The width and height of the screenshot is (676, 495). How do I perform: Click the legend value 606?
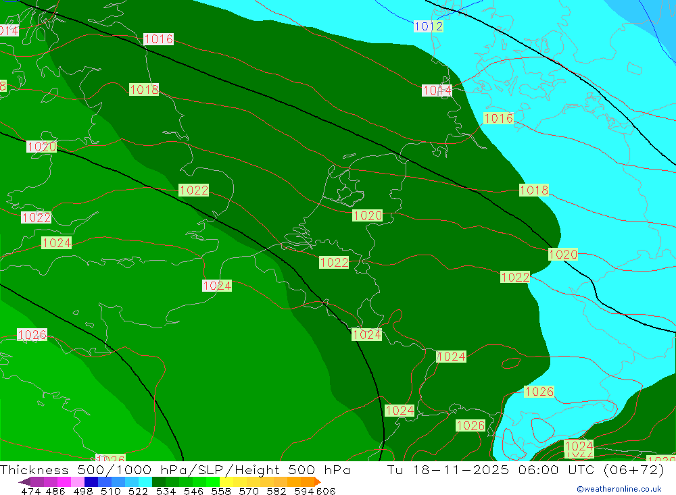pyautogui.click(x=326, y=492)
